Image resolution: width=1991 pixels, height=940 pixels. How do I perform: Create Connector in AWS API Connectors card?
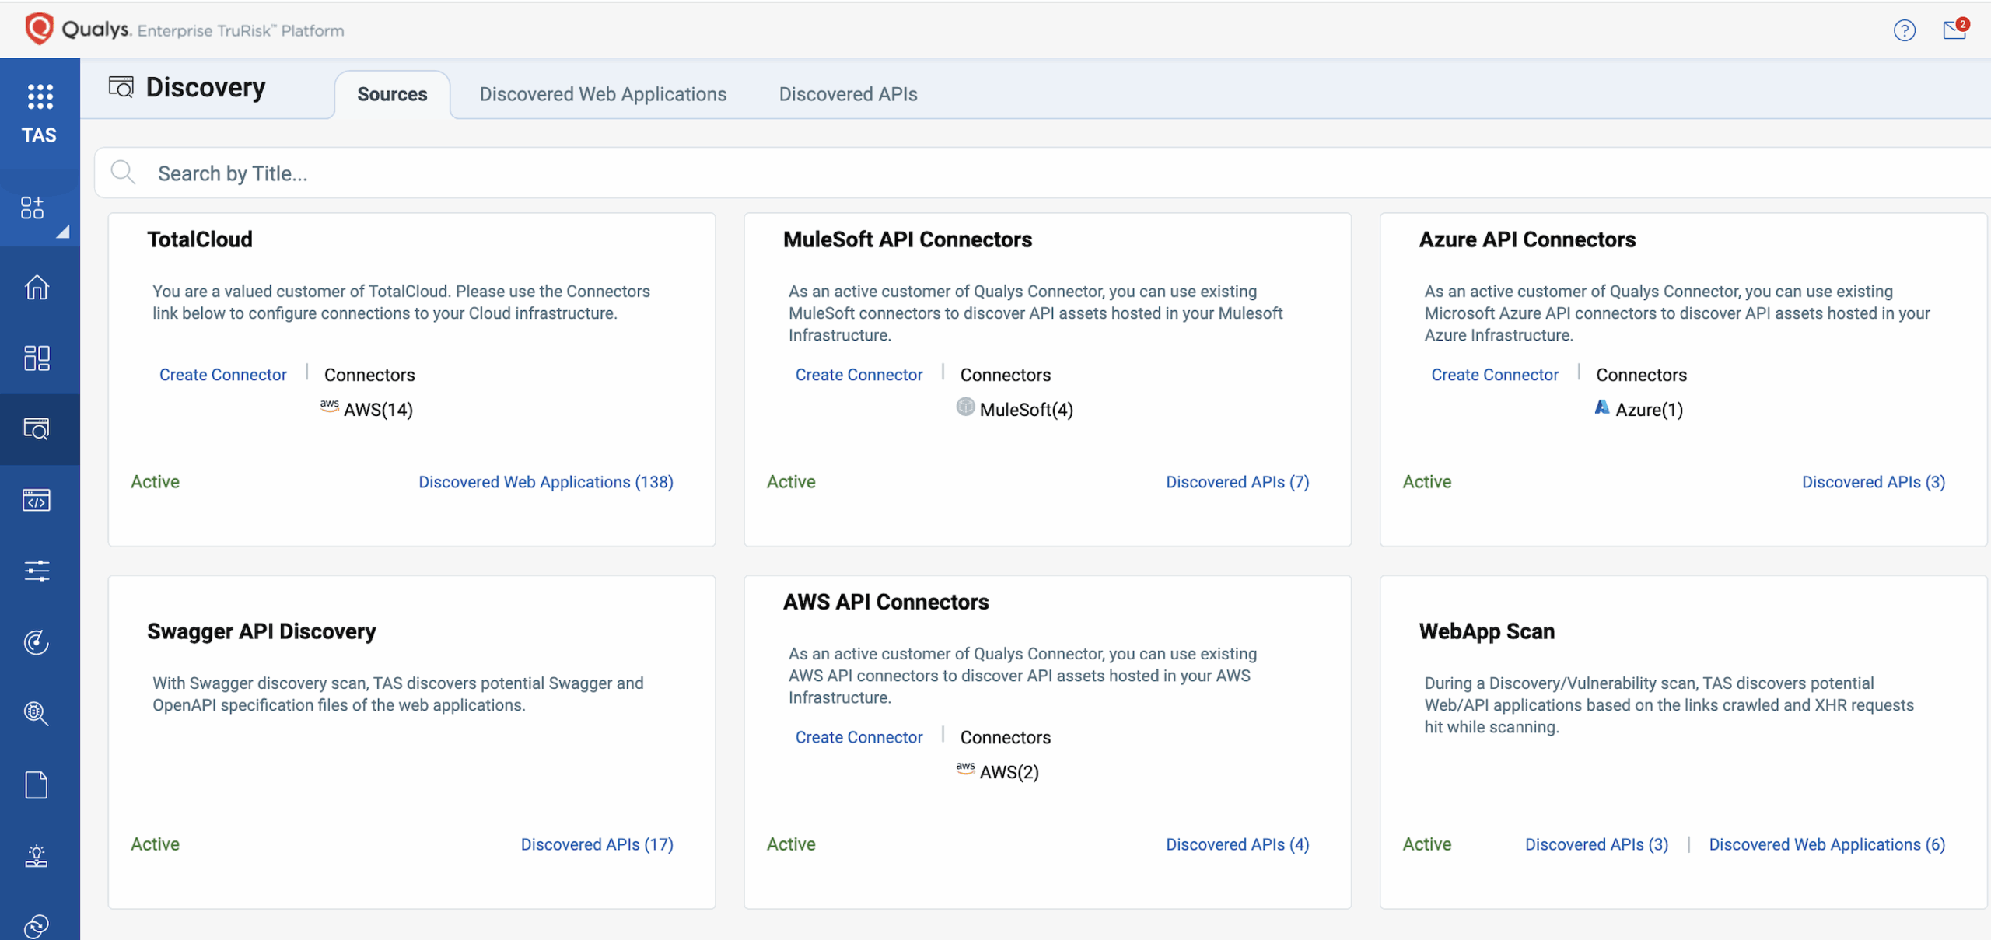point(859,737)
